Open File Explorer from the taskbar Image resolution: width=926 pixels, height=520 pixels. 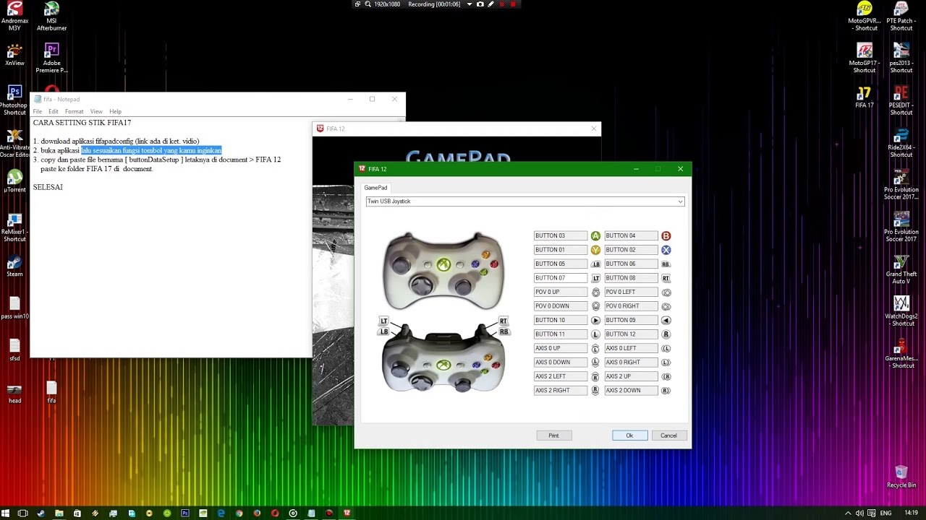[x=59, y=513]
